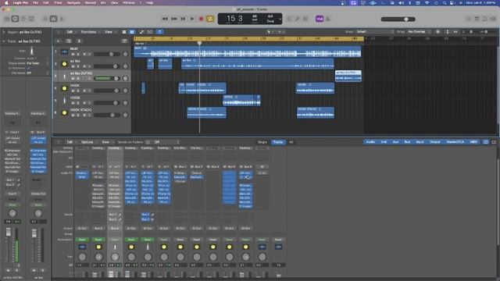Switch mixer to Single view

(x=262, y=142)
